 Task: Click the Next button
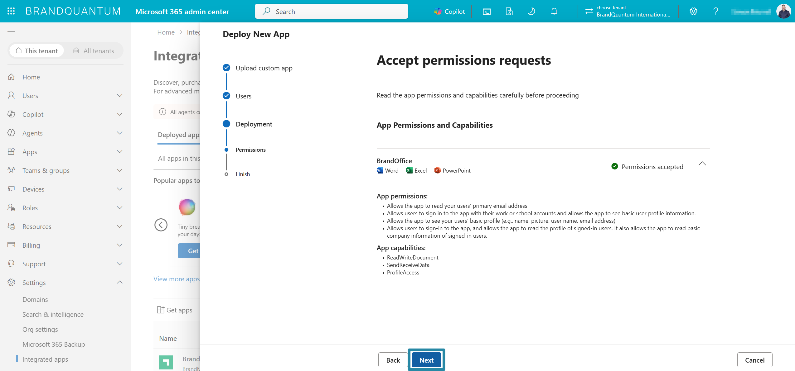426,360
